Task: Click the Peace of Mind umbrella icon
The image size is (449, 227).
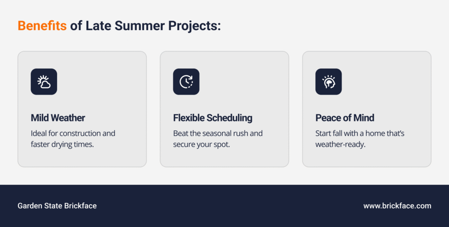Action: (x=328, y=82)
